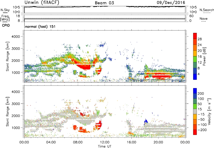Screen dimensions: 214x148
Task: Click the 'Beam 03' label
Action: [104, 3]
